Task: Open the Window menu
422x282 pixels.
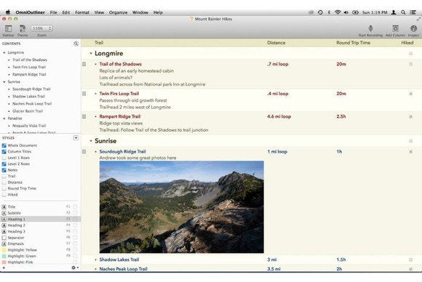Action: pyautogui.click(x=140, y=12)
